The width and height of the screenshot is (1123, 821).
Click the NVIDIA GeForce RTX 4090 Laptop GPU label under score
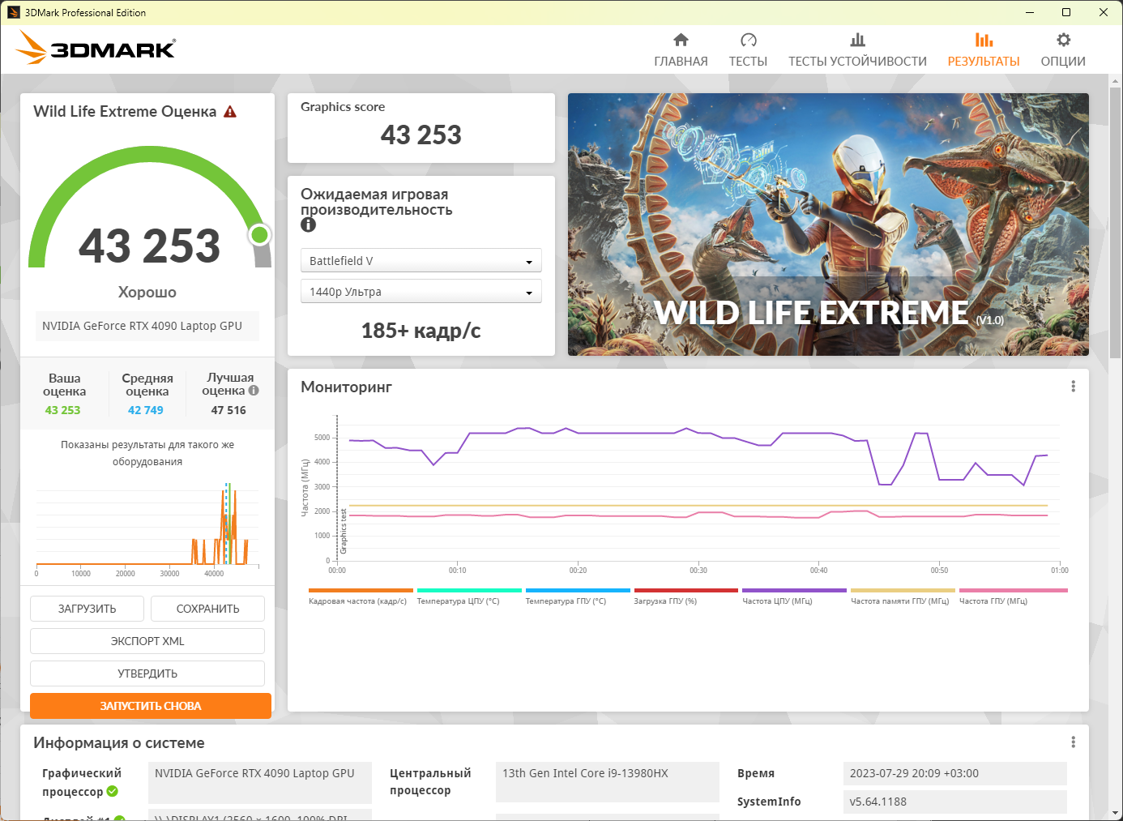(x=147, y=326)
